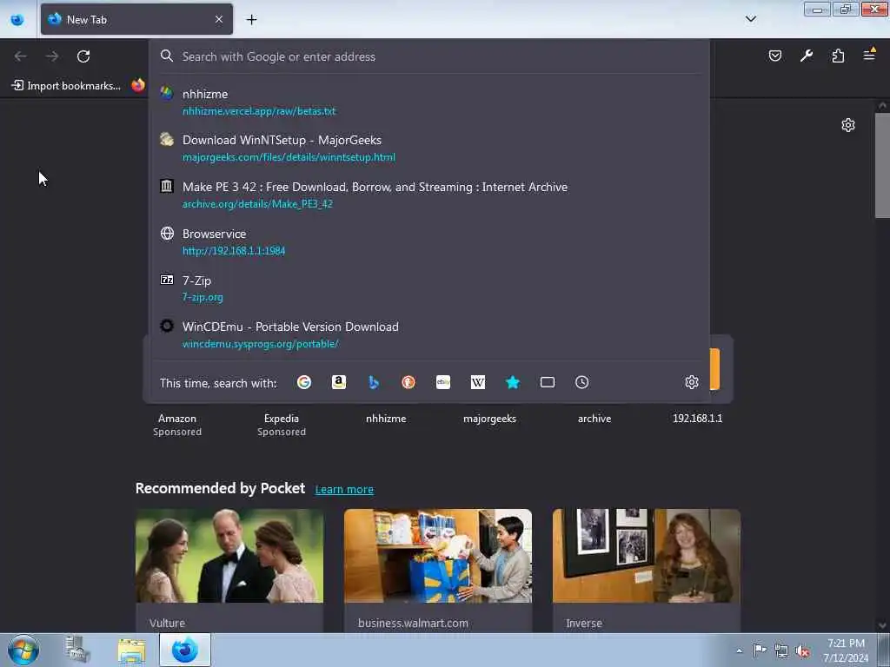Search in Bookmarks star icon
The image size is (890, 667).
[513, 382]
